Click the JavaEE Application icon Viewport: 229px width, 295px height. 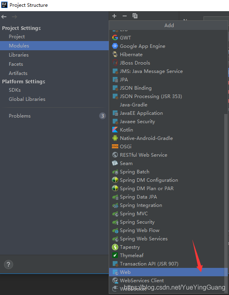click(115, 113)
